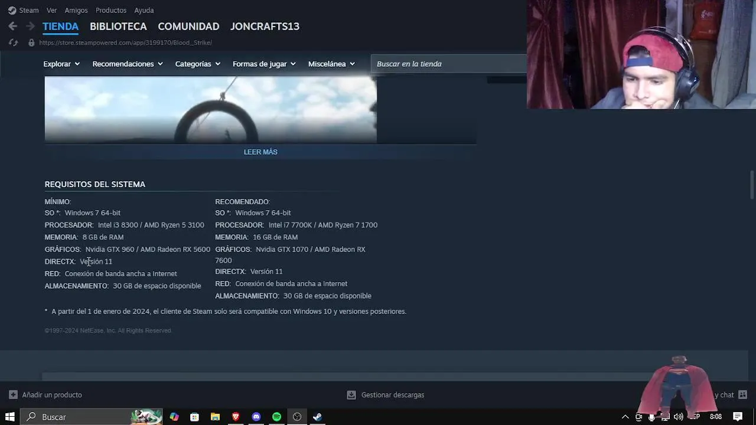Open Steam from the taskbar

click(318, 417)
